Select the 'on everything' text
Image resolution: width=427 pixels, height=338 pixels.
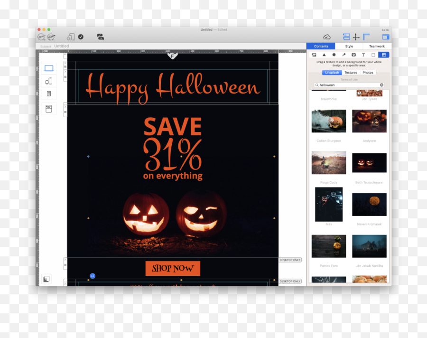click(173, 176)
